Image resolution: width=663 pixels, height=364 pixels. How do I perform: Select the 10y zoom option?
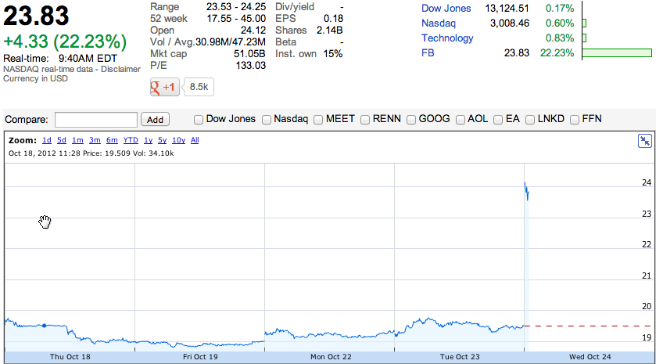click(178, 140)
